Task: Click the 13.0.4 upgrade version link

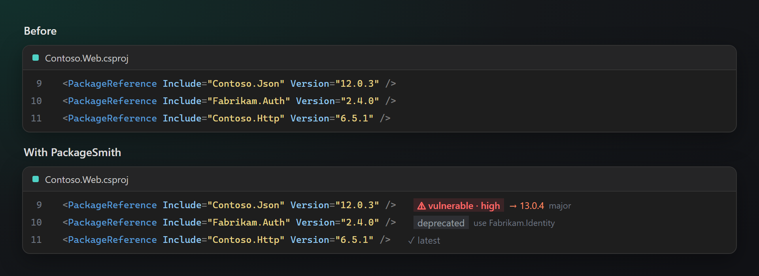Action: [x=532, y=206]
